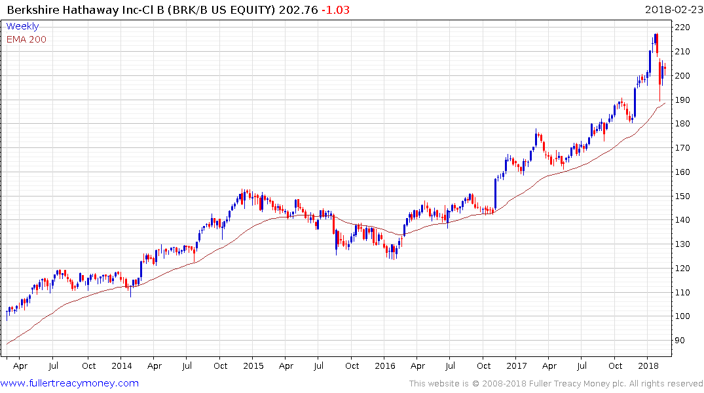The height and width of the screenshot is (393, 704).
Task: Click the last price value 202.76
Action: pyautogui.click(x=298, y=9)
